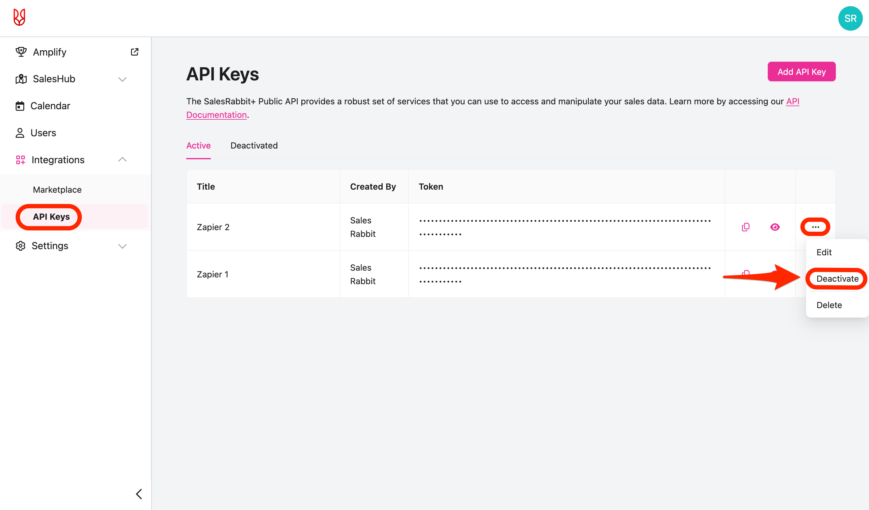The width and height of the screenshot is (869, 510).
Task: Switch to the Deactivated tab
Action: pyautogui.click(x=254, y=145)
